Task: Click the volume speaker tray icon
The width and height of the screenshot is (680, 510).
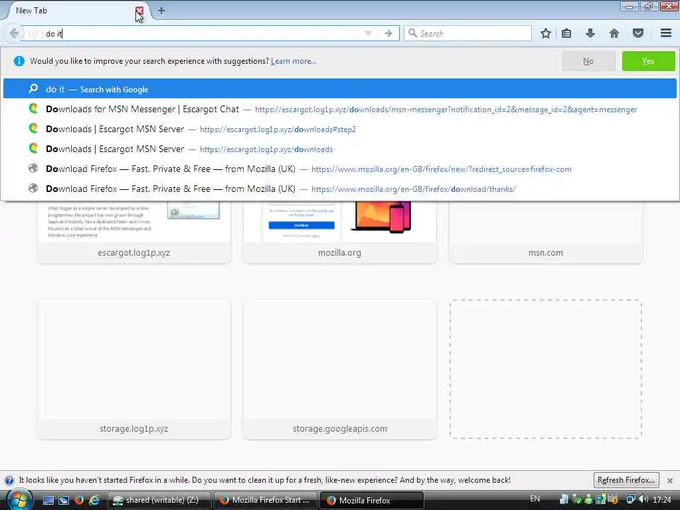Action: point(643,499)
